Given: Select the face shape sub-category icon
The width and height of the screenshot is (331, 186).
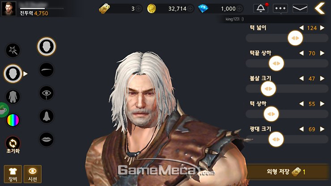Looking at the screenshot, I should tap(46, 46).
